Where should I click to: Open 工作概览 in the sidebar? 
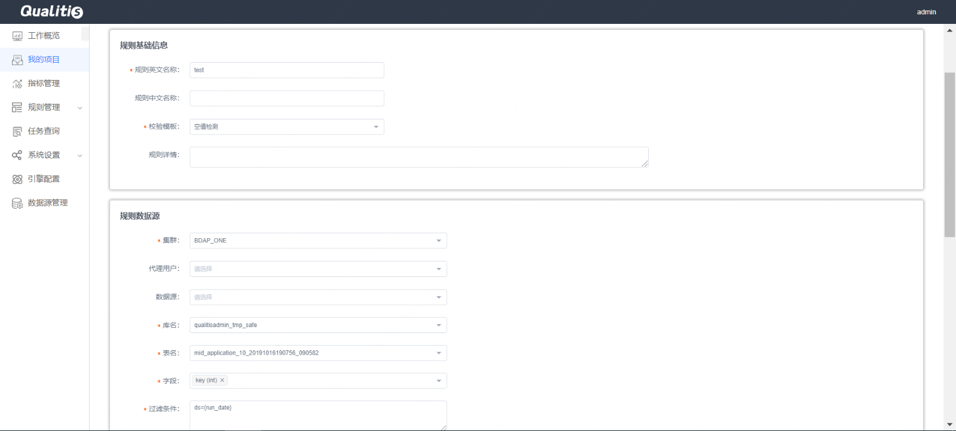(44, 36)
